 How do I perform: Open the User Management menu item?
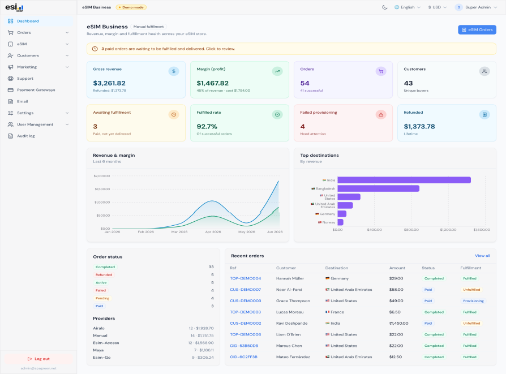click(38, 124)
